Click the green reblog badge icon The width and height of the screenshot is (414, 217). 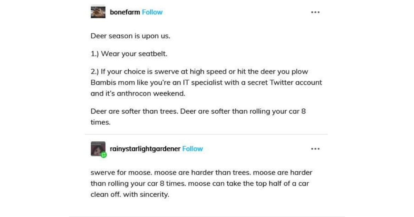point(103,155)
